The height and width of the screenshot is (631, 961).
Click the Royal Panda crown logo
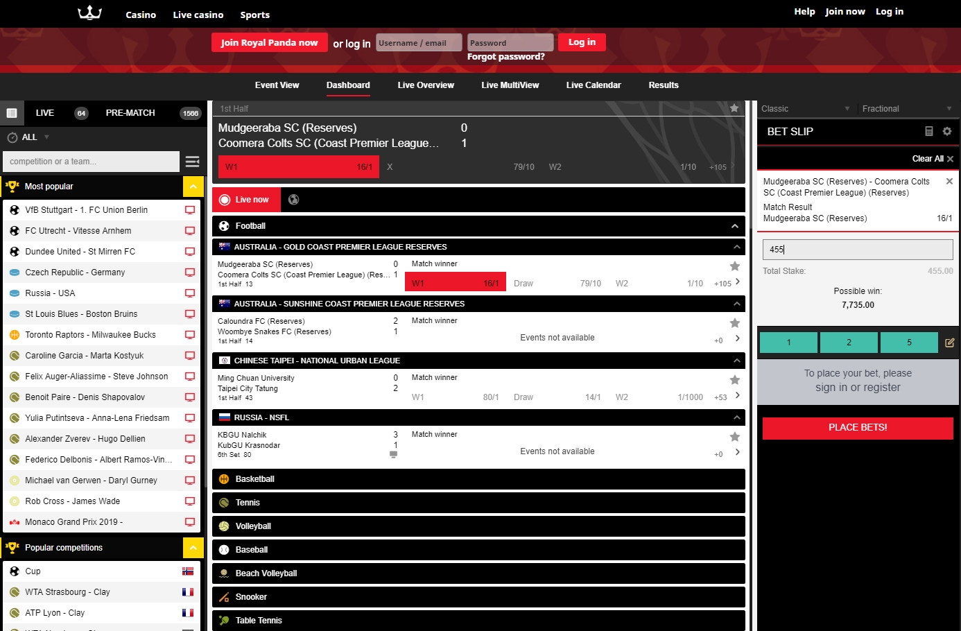[89, 13]
